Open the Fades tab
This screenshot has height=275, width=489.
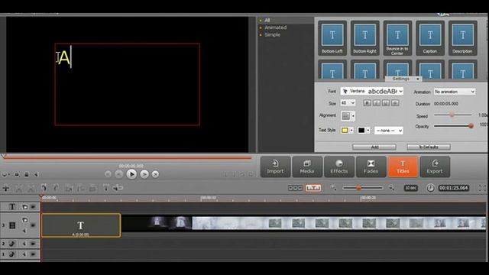[371, 167]
